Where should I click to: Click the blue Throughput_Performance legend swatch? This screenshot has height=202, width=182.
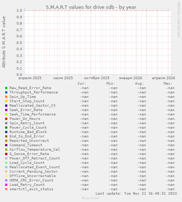coord(6,92)
